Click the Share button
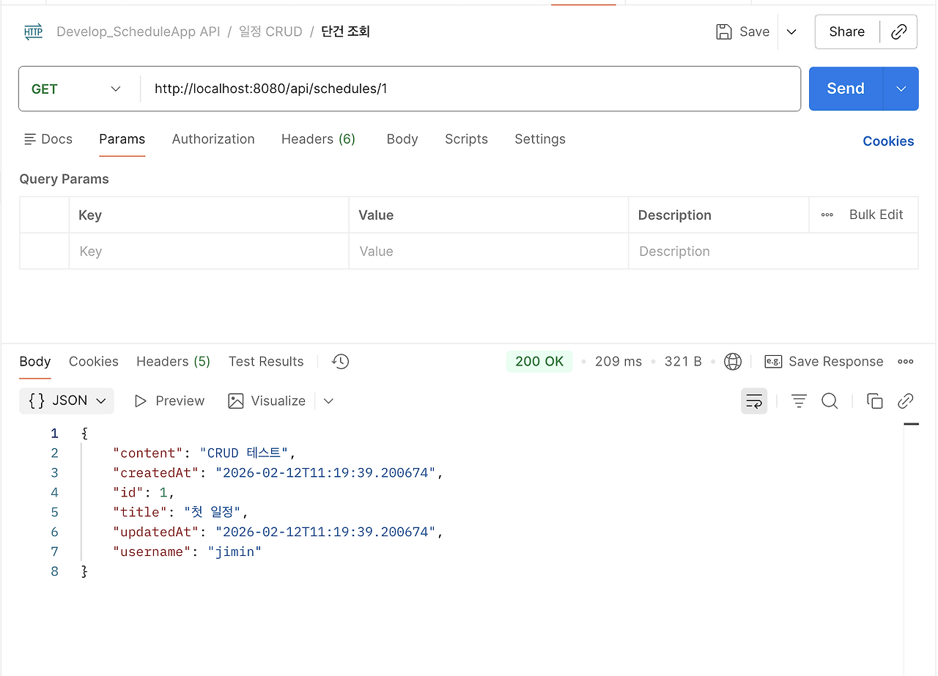Image resolution: width=938 pixels, height=676 pixels. (846, 31)
